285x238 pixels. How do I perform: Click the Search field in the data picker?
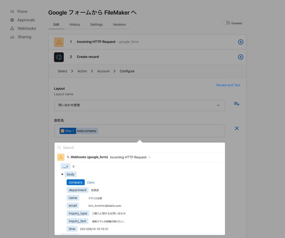point(140,148)
